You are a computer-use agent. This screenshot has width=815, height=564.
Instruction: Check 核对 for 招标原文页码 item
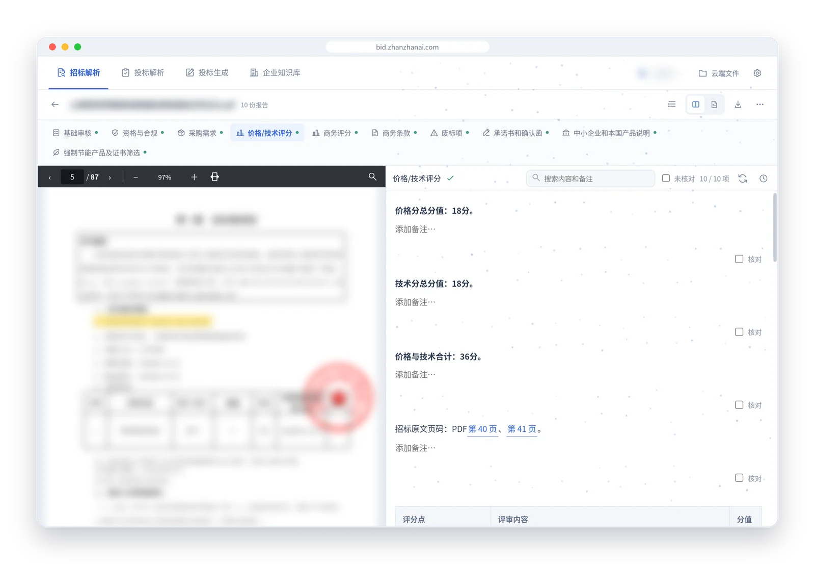click(x=739, y=478)
